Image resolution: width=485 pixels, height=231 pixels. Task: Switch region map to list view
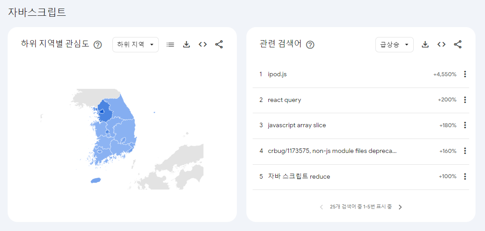pyautogui.click(x=170, y=45)
